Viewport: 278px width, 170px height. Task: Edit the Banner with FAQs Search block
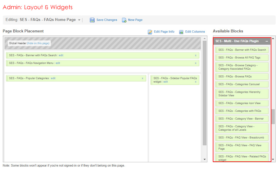pyautogui.click(x=61, y=55)
